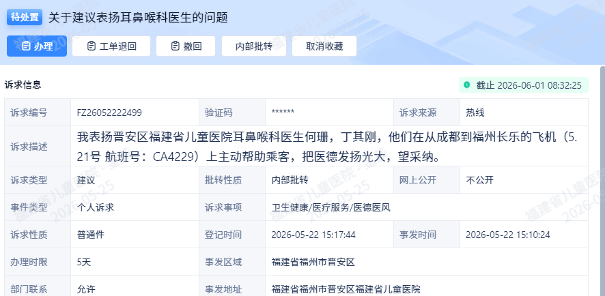Click the vertical scrollbar on the right
Image resolution: width=605 pixels, height=296 pixels.
coord(602,181)
